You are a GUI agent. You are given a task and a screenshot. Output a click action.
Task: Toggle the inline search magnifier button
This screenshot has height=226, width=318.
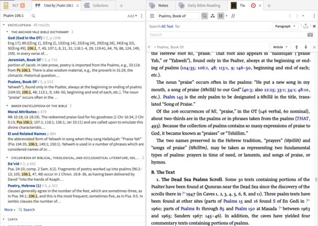[205, 16]
